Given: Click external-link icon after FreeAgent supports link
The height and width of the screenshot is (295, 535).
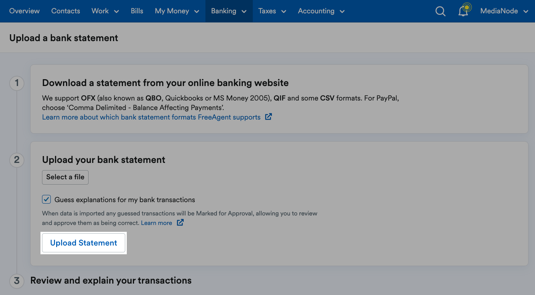Looking at the screenshot, I should pyautogui.click(x=268, y=117).
